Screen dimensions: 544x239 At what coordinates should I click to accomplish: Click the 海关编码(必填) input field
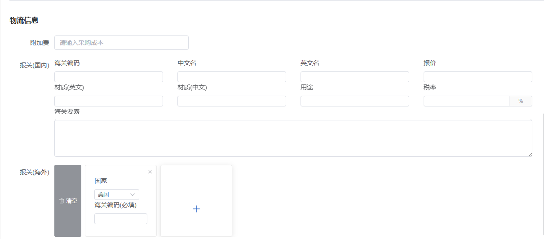pos(121,219)
